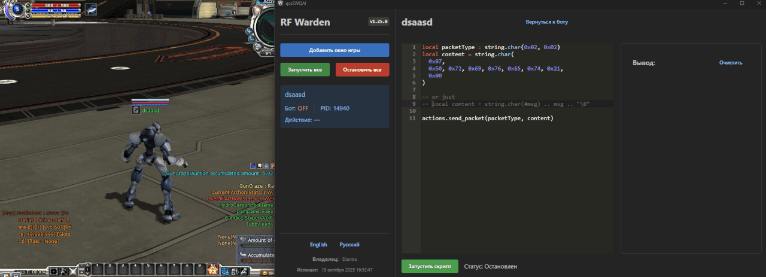Click the running figure icon in hotbar
The height and width of the screenshot is (277, 766).
63,271
